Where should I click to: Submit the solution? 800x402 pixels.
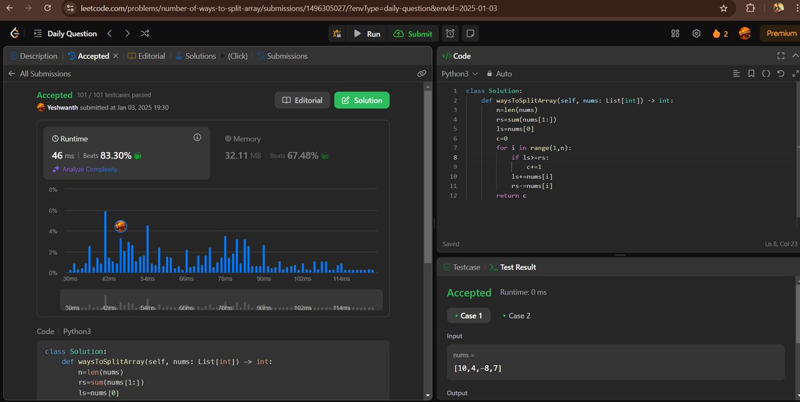tap(413, 33)
